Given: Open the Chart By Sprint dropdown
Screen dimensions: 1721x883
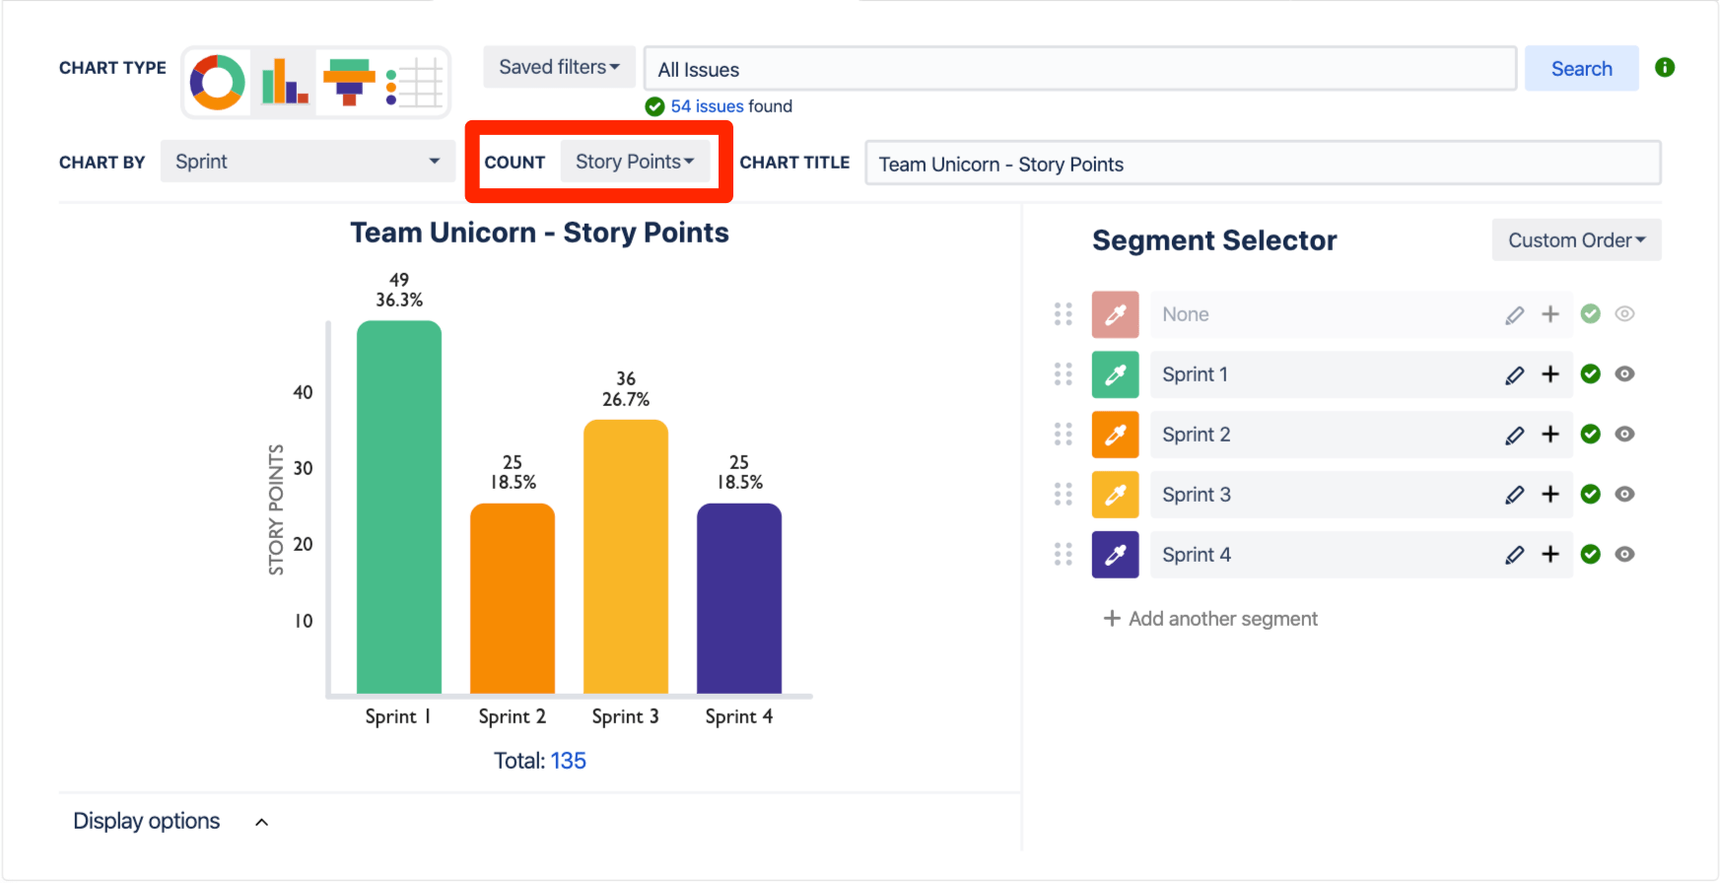Looking at the screenshot, I should point(307,162).
